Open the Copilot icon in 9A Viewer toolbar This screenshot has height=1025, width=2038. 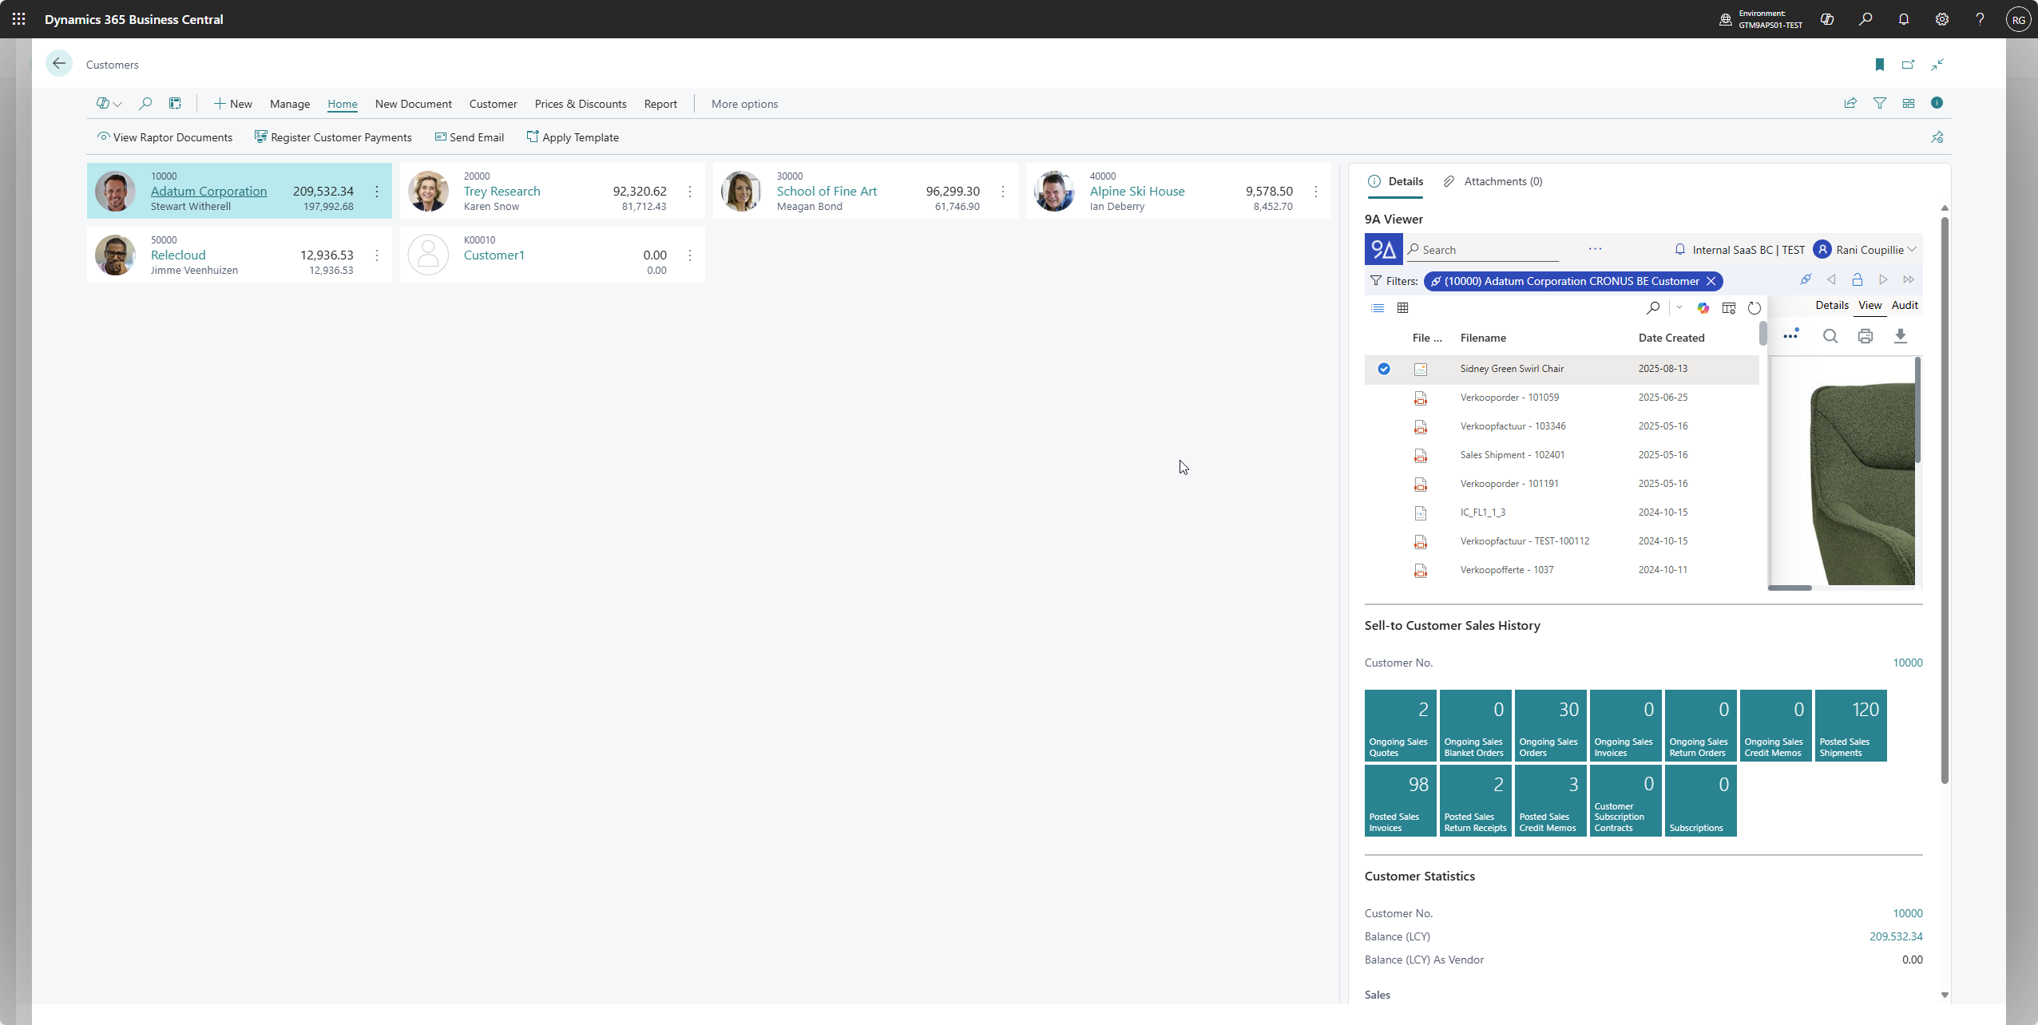1703,308
